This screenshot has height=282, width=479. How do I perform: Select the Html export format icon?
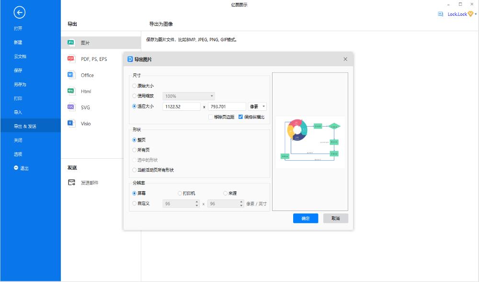point(70,91)
